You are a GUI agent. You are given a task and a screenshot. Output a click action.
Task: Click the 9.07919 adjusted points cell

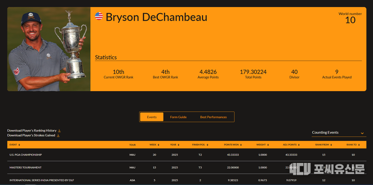(291, 180)
